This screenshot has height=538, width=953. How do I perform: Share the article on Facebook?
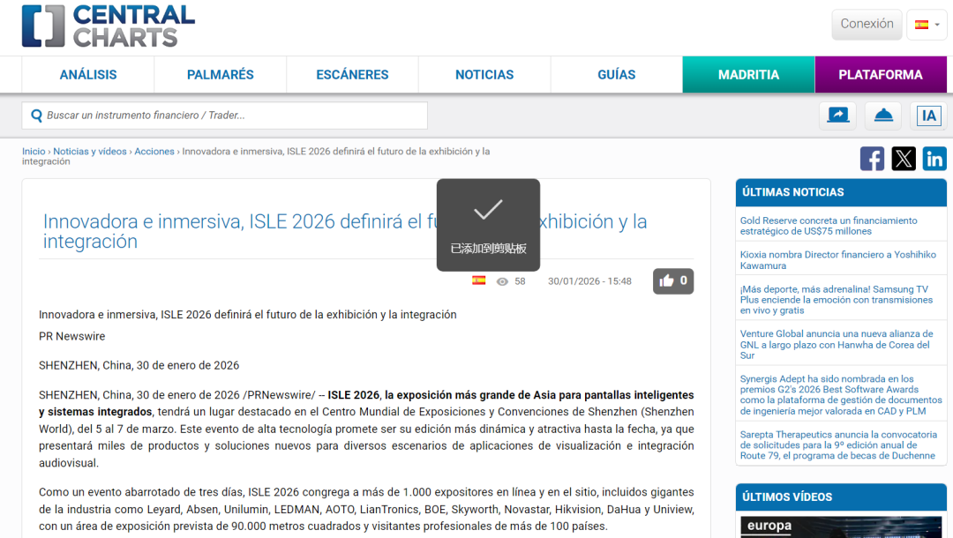872,159
